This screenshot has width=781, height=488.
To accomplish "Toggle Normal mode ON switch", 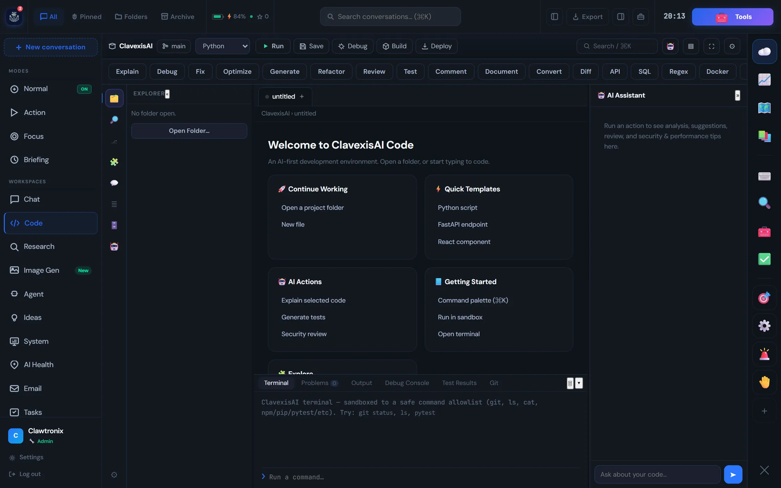I will 84,89.
